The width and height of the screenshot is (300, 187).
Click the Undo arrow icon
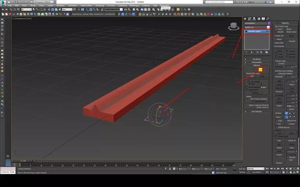(3, 9)
